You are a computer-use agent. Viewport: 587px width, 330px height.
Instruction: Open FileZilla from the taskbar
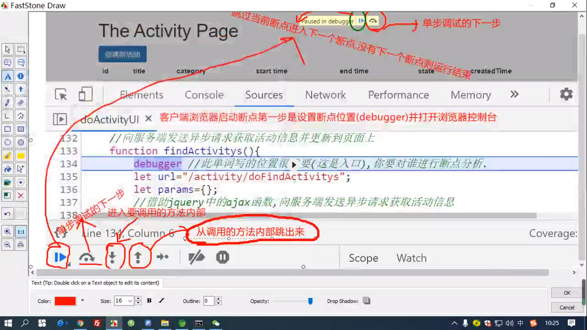[97, 323]
